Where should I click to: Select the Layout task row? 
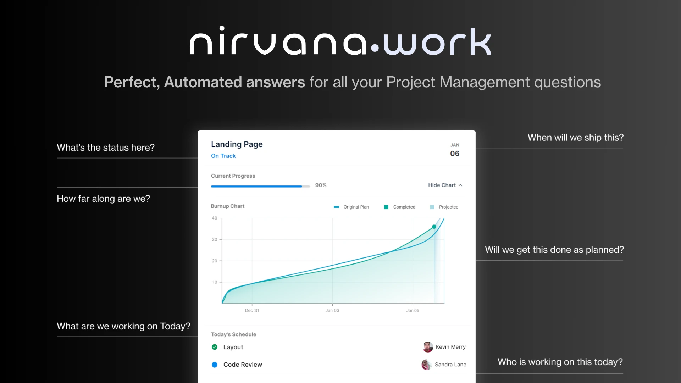[338, 347]
